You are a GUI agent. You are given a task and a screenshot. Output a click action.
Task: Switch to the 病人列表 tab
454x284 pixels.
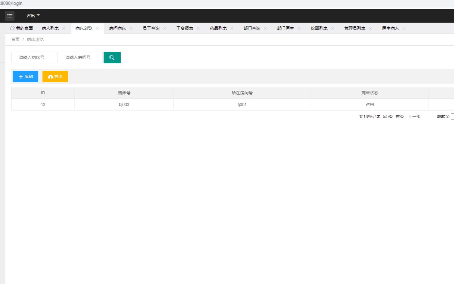[50, 28]
